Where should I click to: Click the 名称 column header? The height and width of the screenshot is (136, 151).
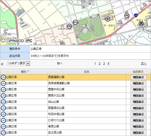click(x=87, y=72)
